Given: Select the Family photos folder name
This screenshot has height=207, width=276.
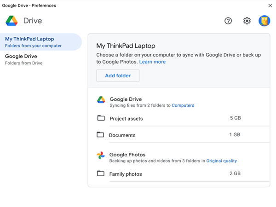Looking at the screenshot, I should click(x=126, y=174).
